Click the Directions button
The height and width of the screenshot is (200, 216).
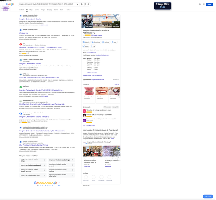[x=96, y=42]
